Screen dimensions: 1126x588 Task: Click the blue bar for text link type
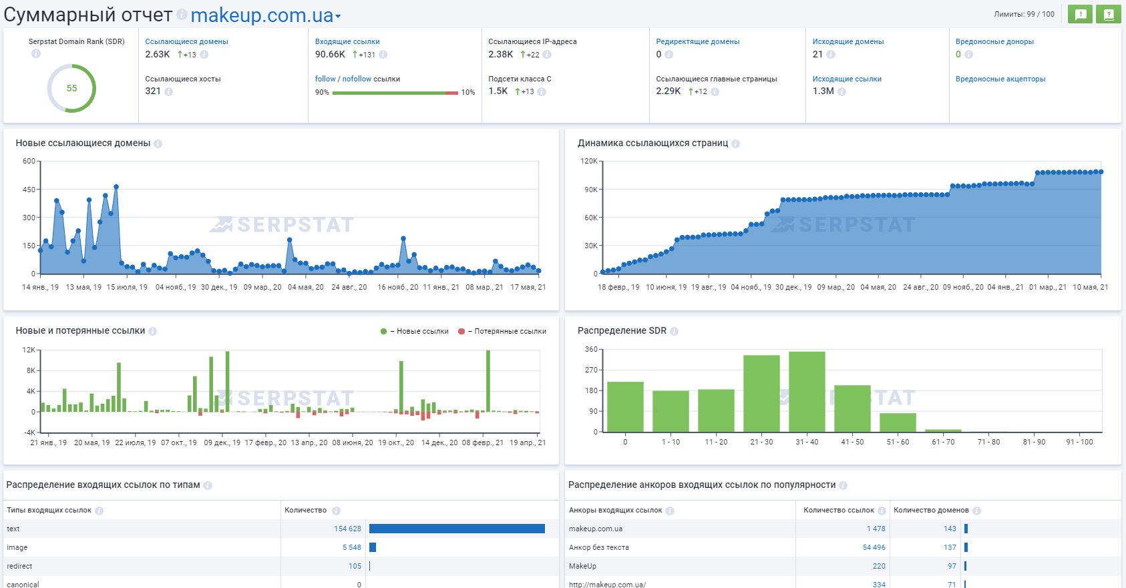click(457, 529)
